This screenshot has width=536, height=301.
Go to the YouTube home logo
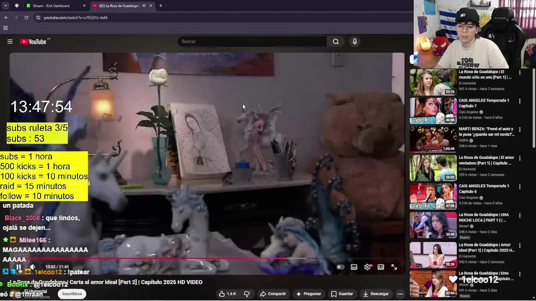tap(33, 41)
